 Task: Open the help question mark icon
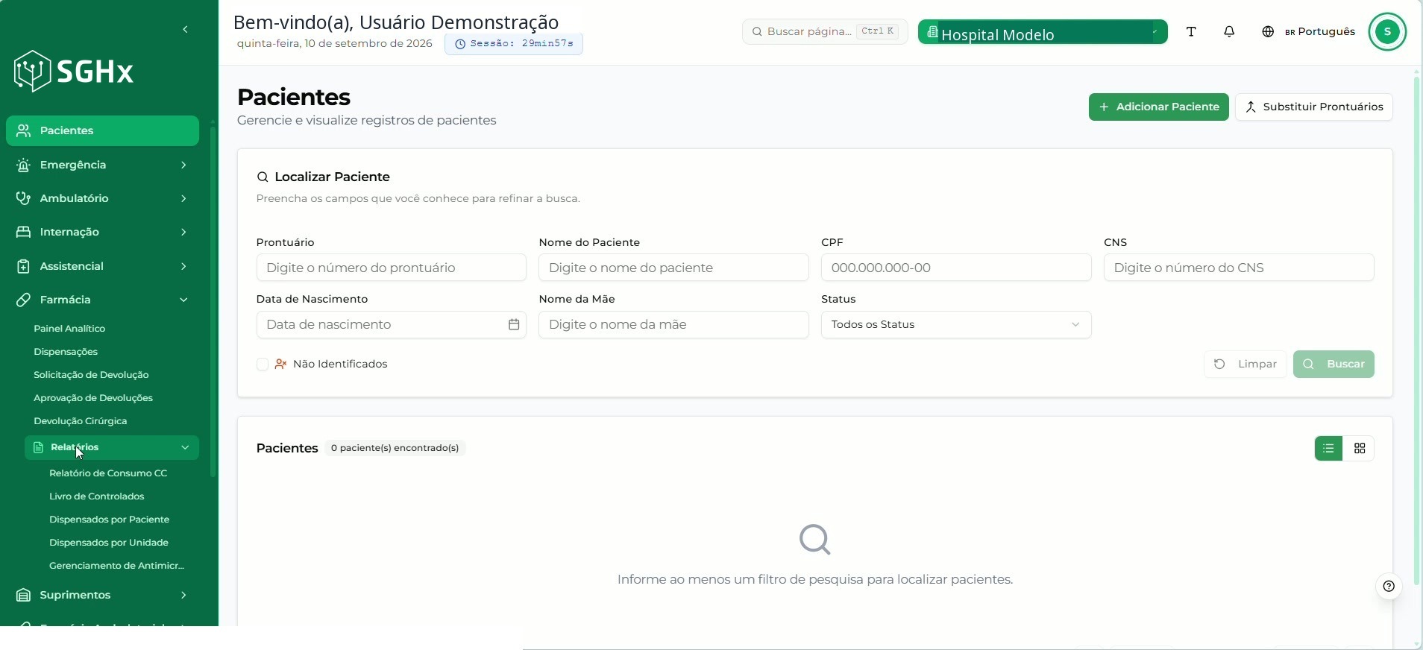pos(1389,586)
